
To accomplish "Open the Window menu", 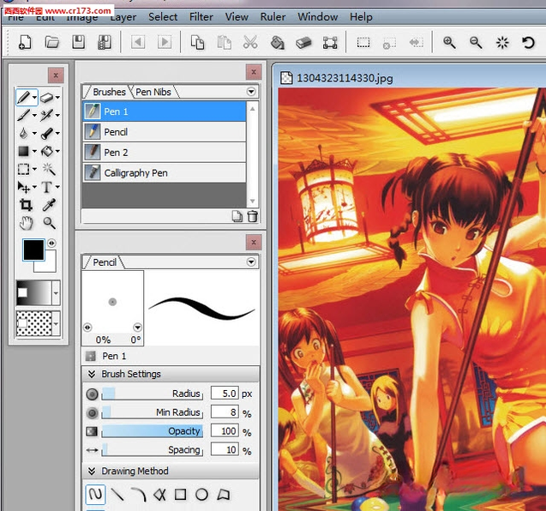I will point(317,17).
